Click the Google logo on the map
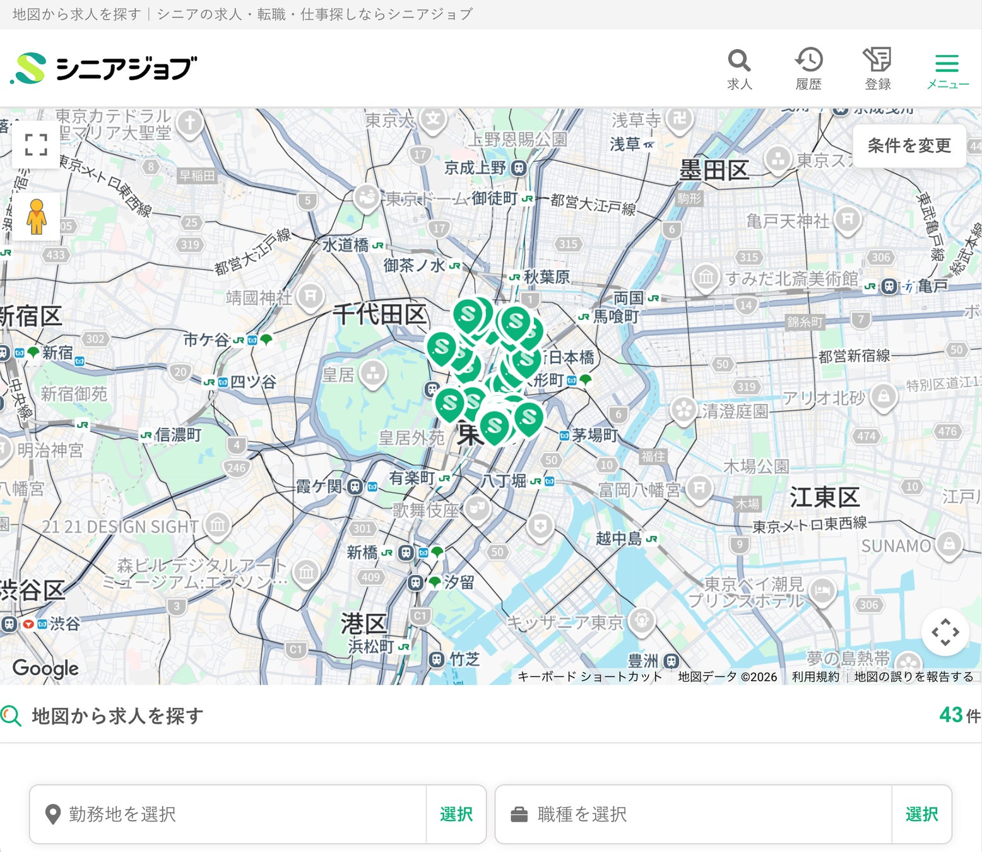Screen dimensions: 982x852 (45, 668)
